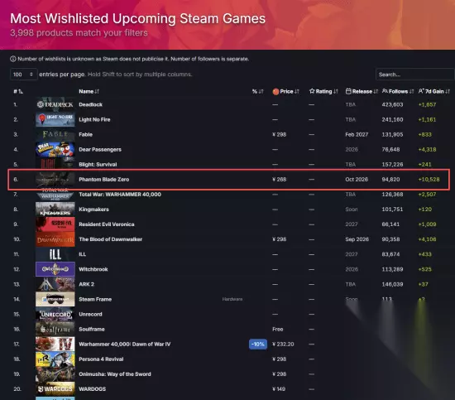Click the ILL game logo thumbnail

tap(55, 254)
